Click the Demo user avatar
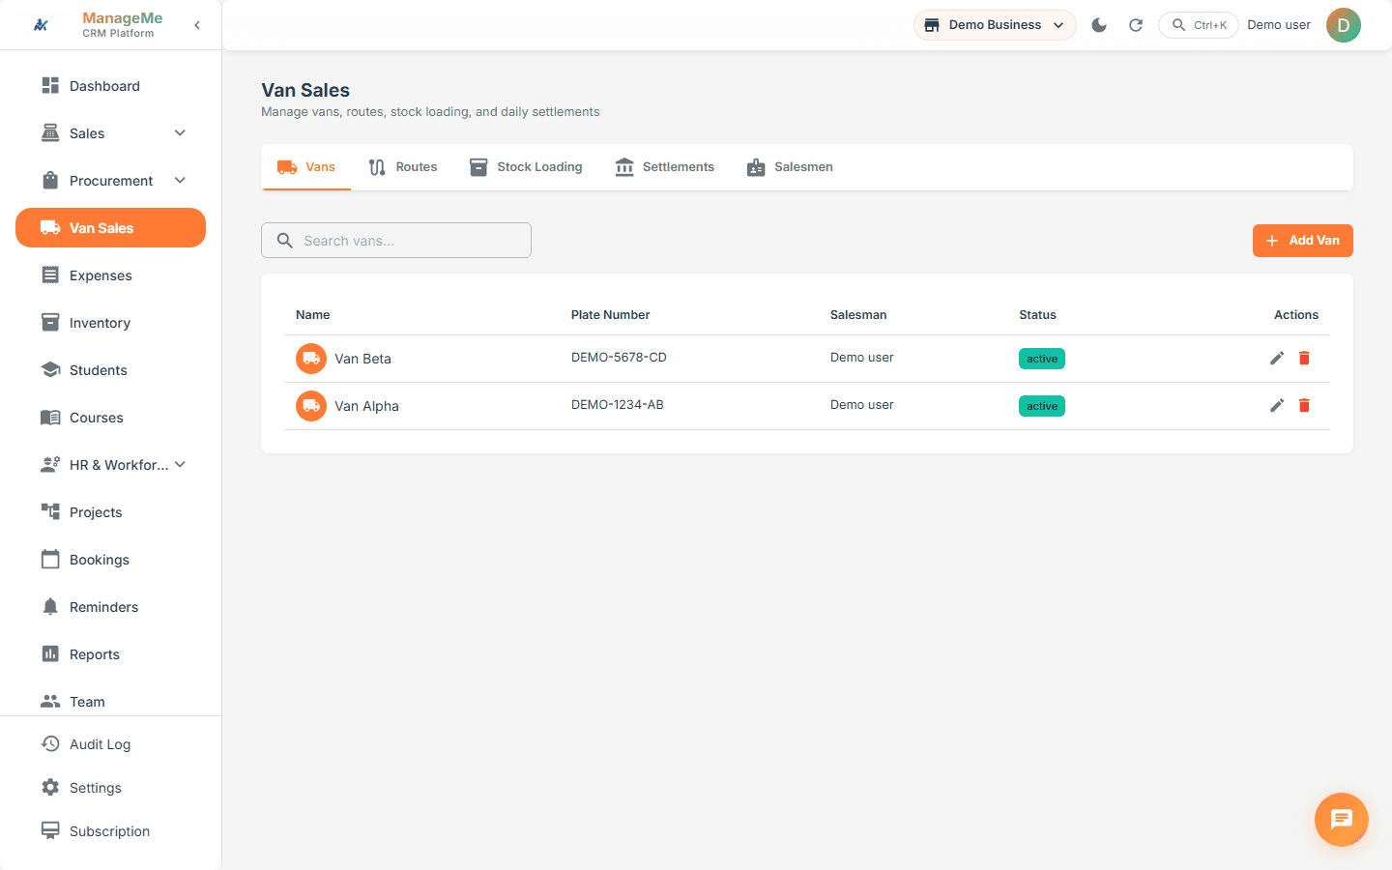1392x870 pixels. (x=1343, y=25)
